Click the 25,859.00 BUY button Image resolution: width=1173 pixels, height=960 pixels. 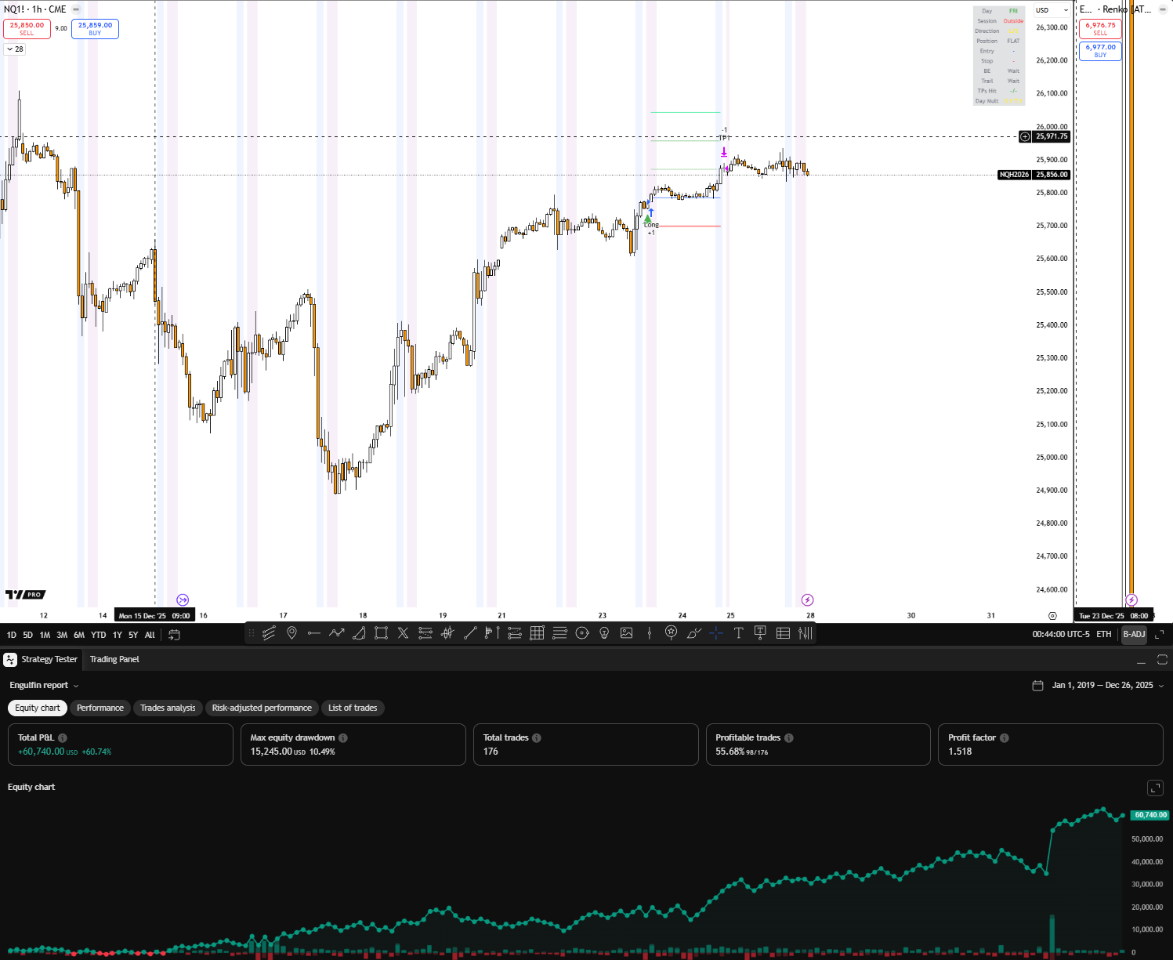coord(95,29)
